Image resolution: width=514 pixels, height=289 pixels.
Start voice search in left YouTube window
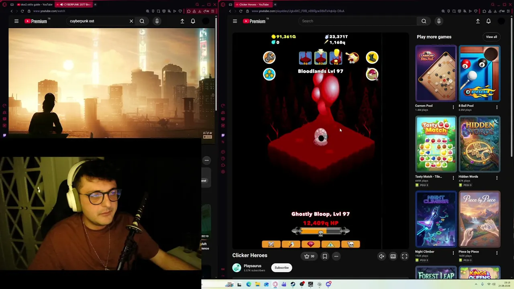[157, 21]
